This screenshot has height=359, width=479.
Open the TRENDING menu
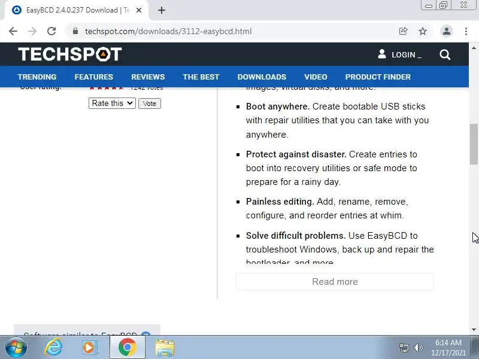(x=37, y=77)
